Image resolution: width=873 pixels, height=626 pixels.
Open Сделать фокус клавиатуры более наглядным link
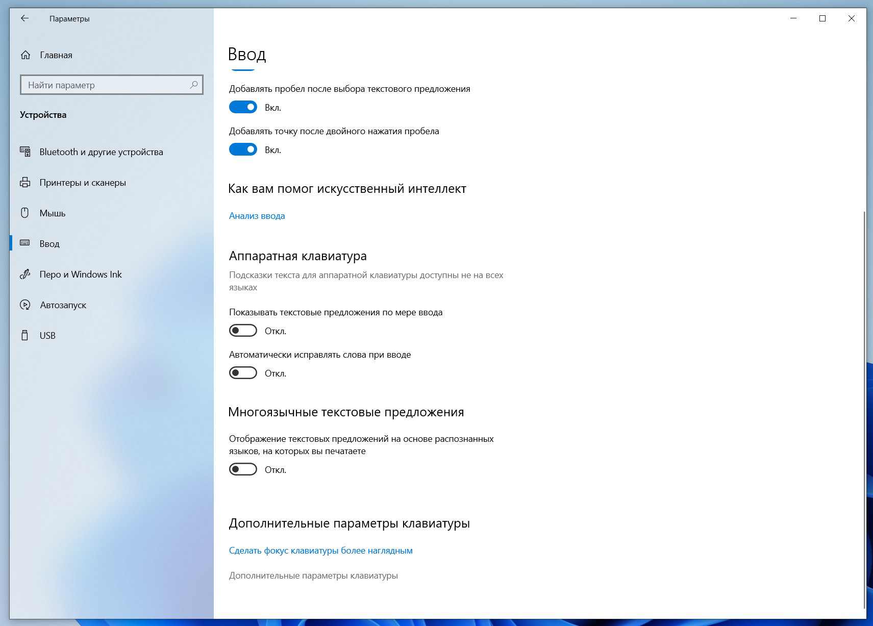tap(320, 550)
